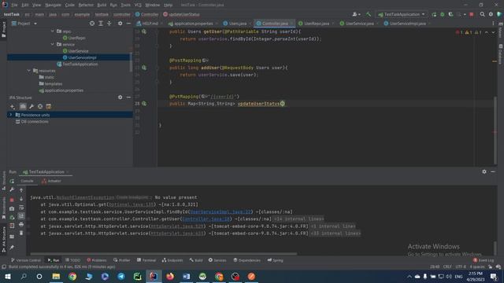The width and height of the screenshot is (504, 283).
Task: Switch to UserRepo.java tab
Action: tap(317, 24)
